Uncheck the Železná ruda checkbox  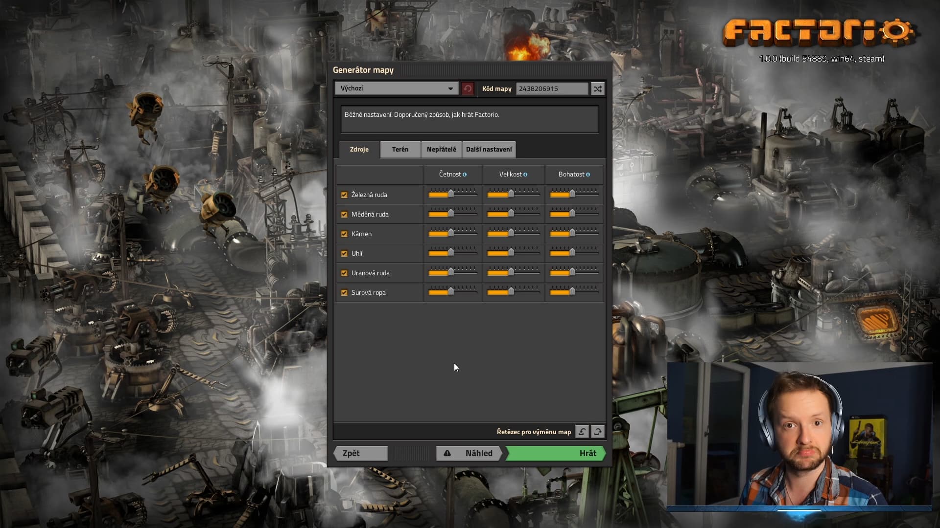tap(344, 195)
